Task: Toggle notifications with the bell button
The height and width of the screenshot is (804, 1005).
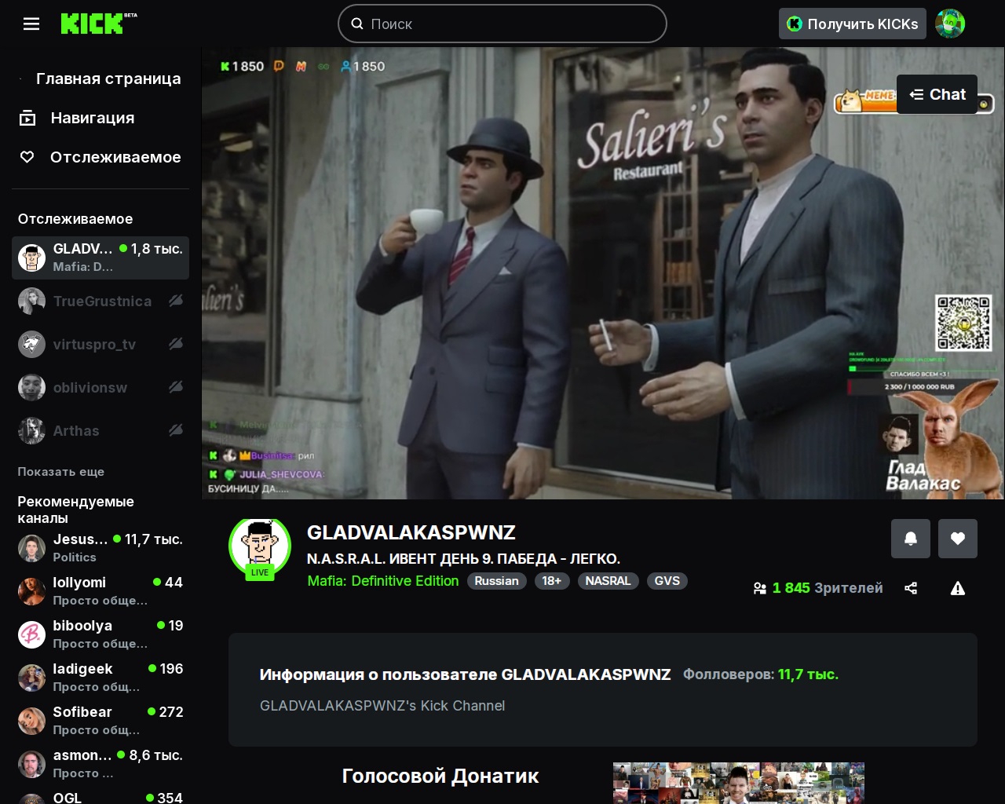Action: [911, 539]
